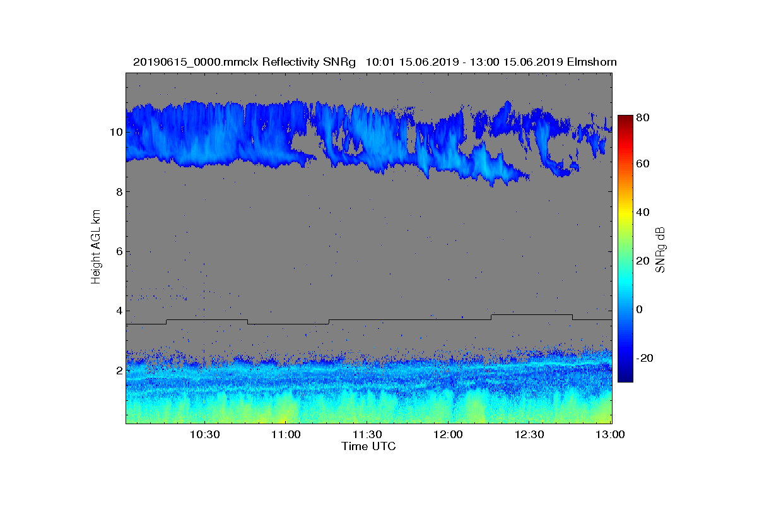Click the 11:00 time tick label
The width and height of the screenshot is (757, 505).
[286, 434]
